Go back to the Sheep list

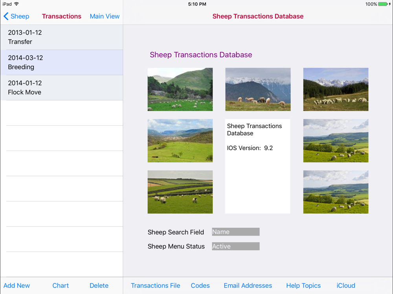click(16, 16)
